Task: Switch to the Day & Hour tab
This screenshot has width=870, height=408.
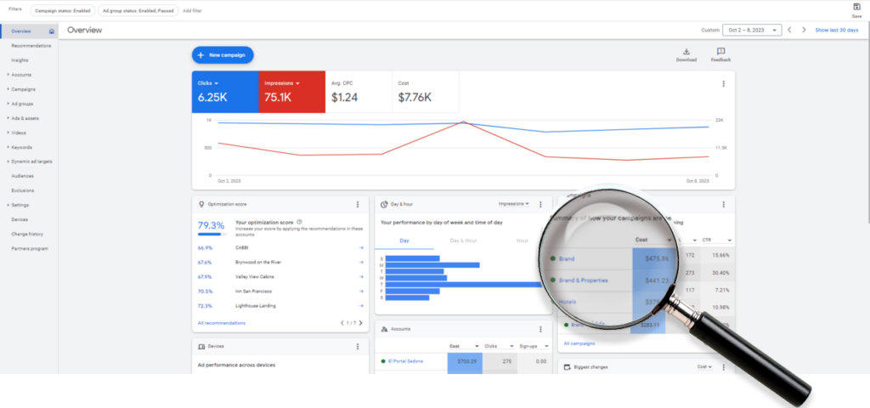Action: [463, 241]
